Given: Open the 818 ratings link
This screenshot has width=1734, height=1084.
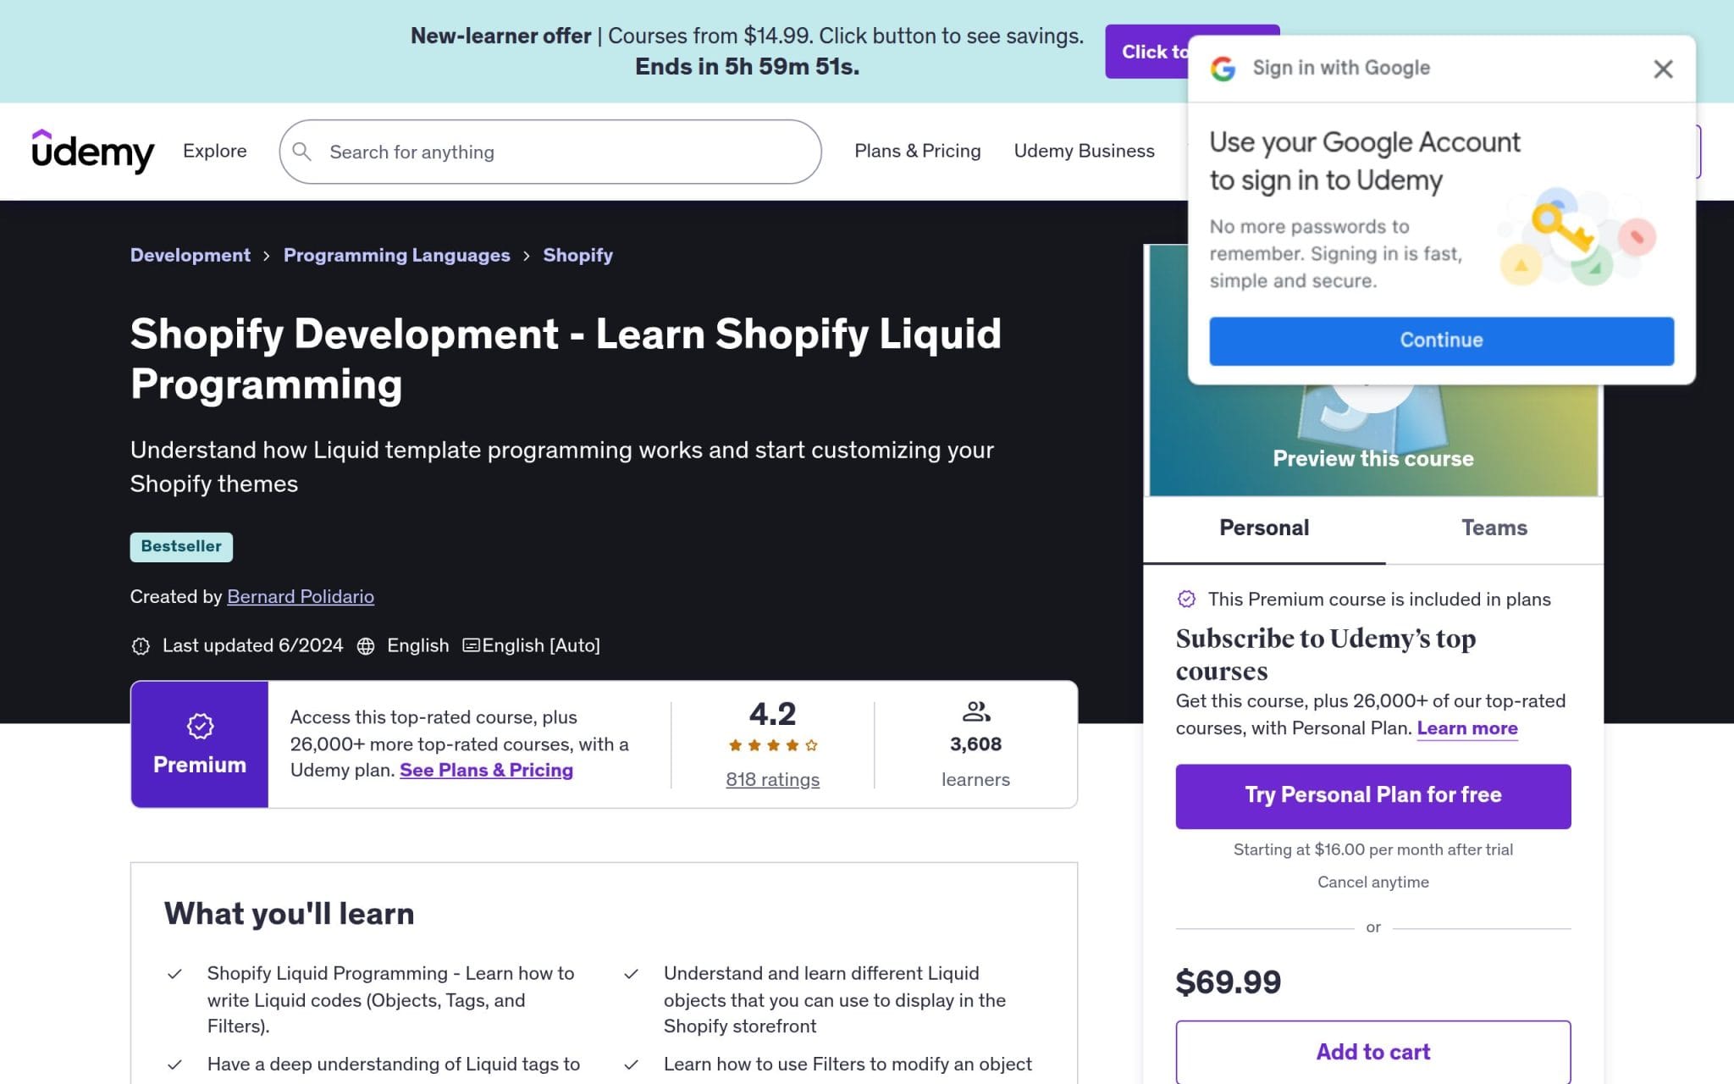Looking at the screenshot, I should pos(772,779).
